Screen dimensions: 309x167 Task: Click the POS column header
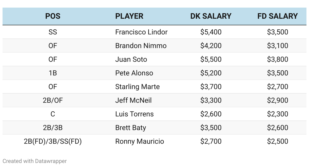pyautogui.click(x=53, y=16)
